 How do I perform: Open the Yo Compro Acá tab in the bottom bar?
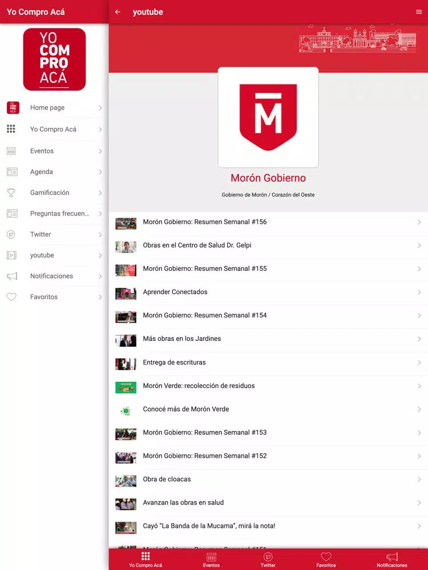click(x=146, y=560)
